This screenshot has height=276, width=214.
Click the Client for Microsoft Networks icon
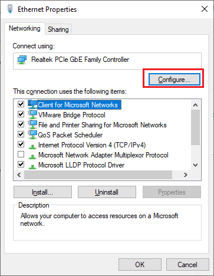tap(32, 104)
